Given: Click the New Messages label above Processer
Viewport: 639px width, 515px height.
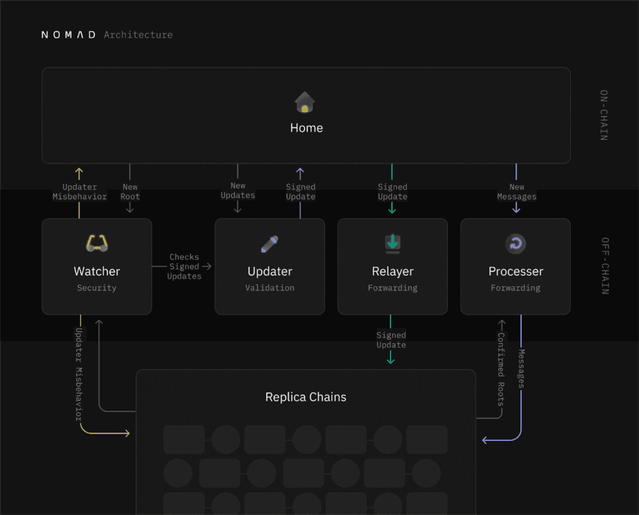Looking at the screenshot, I should tap(516, 192).
